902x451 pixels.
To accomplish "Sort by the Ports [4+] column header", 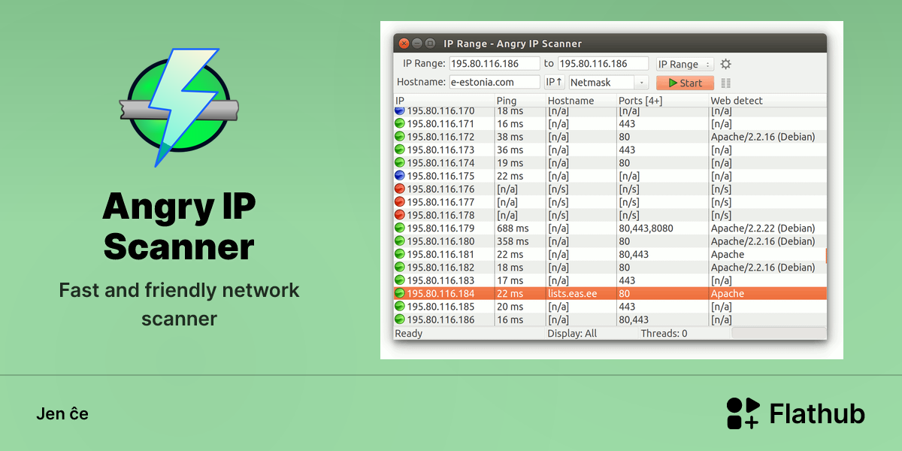I will pos(662,101).
